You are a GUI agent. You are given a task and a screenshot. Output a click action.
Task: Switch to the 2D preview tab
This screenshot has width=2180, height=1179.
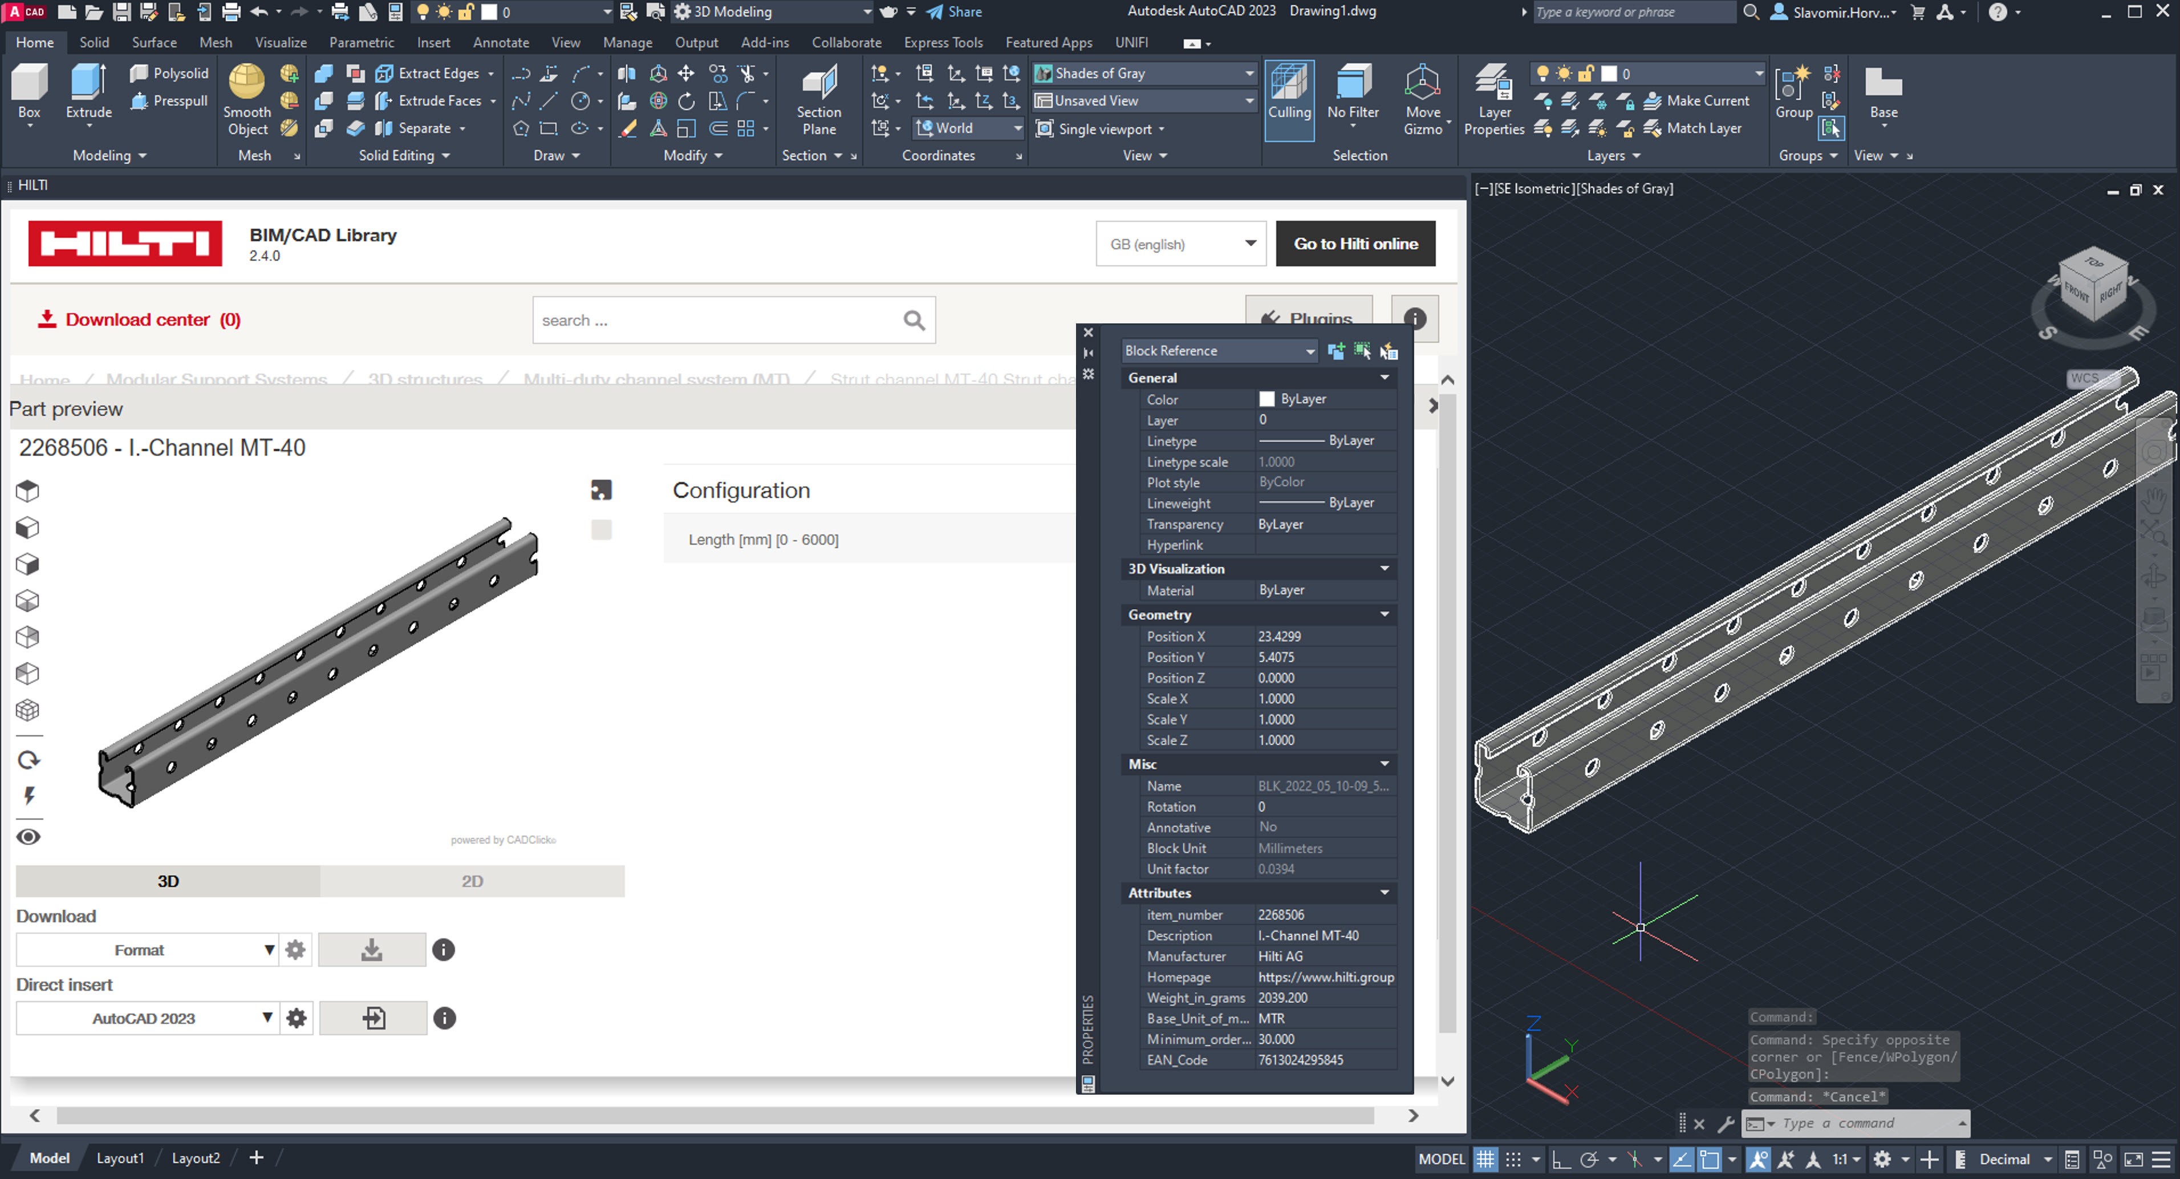tap(472, 881)
